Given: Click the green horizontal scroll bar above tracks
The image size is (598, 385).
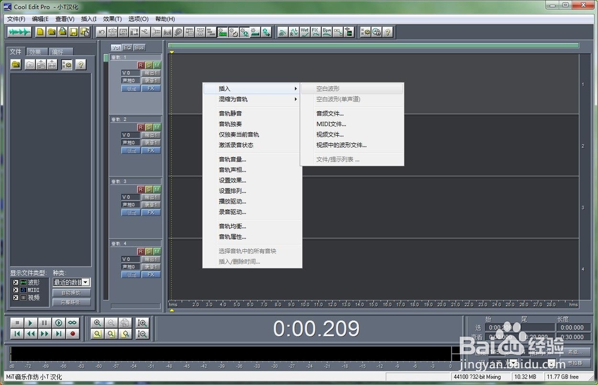Looking at the screenshot, I should pos(373,45).
